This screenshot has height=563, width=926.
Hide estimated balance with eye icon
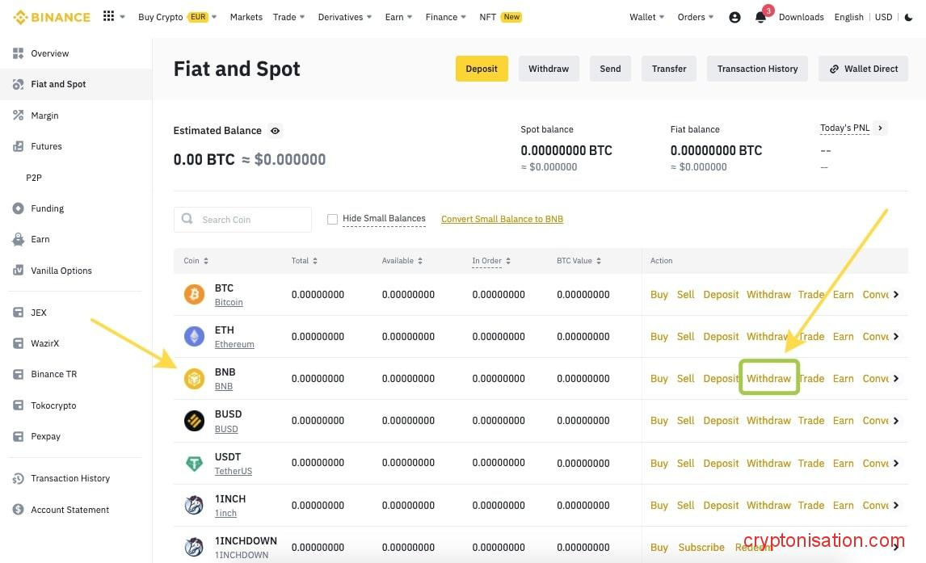point(276,131)
